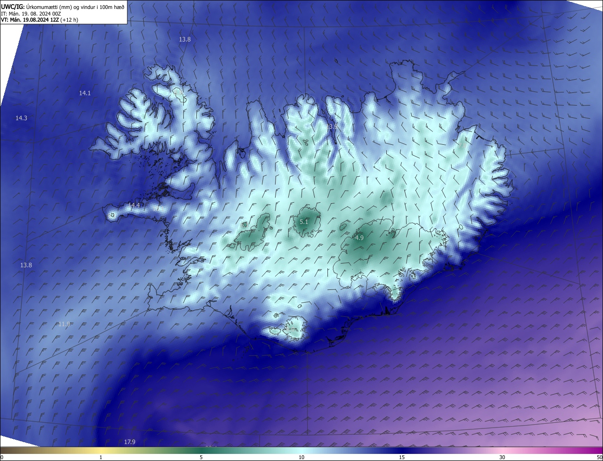Click the color scale tick labelled 30
This screenshot has width=603, height=461.
point(502,457)
